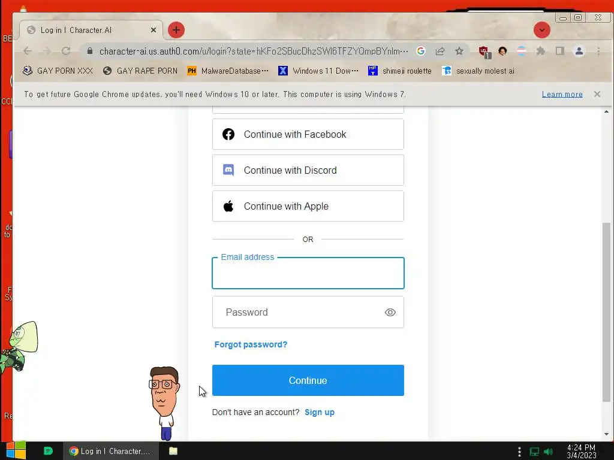Click the Hank Hill shimeji mascot
The width and height of the screenshot is (614, 460).
coord(164,403)
